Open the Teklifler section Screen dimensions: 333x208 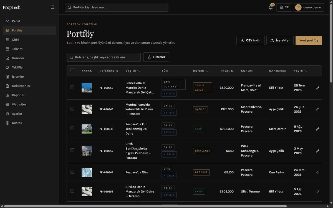pyautogui.click(x=29, y=67)
